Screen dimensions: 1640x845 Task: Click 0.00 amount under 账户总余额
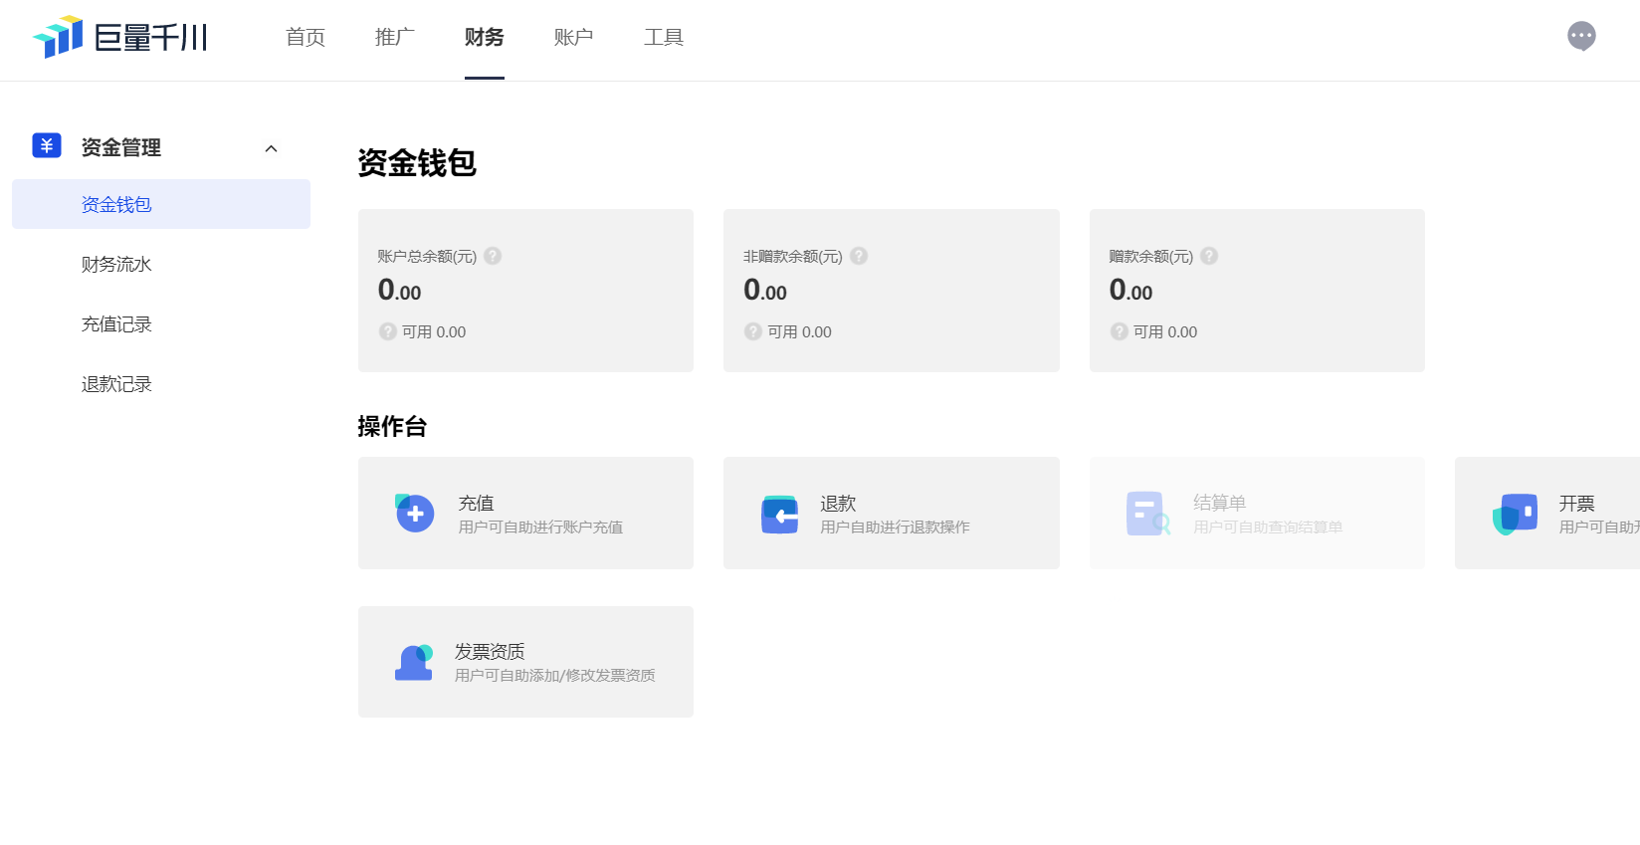(x=399, y=291)
